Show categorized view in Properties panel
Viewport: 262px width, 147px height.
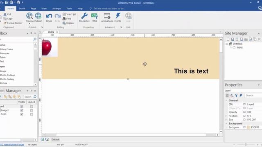pyautogui.click(x=228, y=96)
